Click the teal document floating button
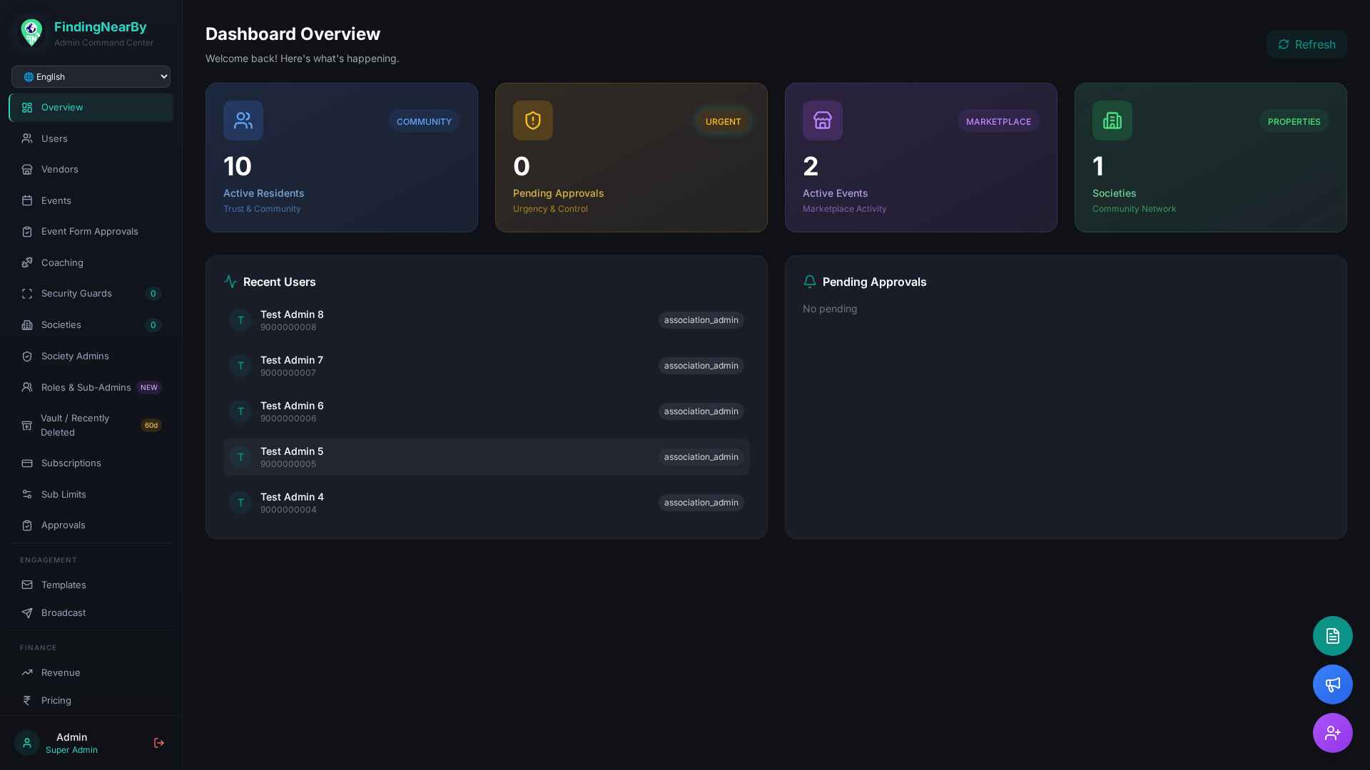 click(x=1332, y=636)
